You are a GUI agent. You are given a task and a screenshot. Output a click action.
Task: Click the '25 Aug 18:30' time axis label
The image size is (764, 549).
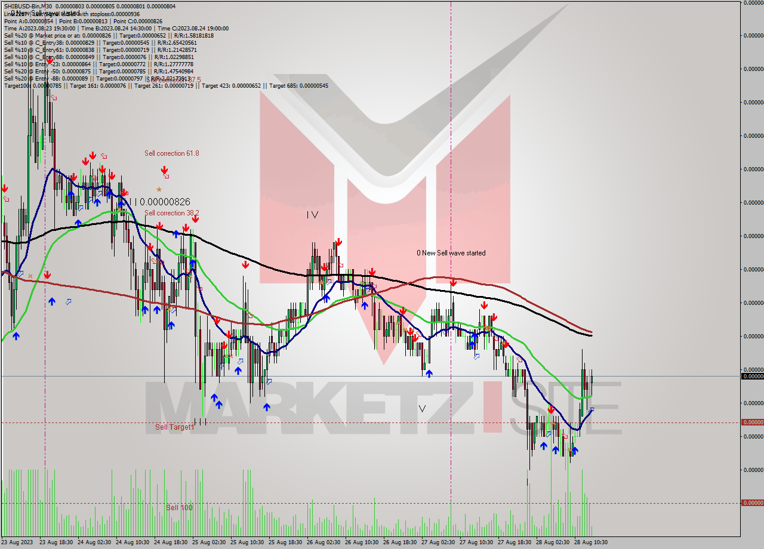[x=285, y=542]
